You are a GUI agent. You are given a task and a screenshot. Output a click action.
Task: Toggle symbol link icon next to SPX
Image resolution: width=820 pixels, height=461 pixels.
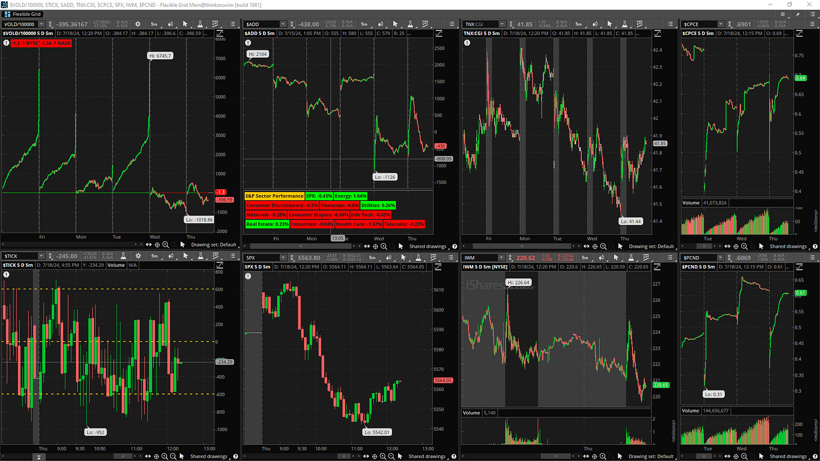293,257
